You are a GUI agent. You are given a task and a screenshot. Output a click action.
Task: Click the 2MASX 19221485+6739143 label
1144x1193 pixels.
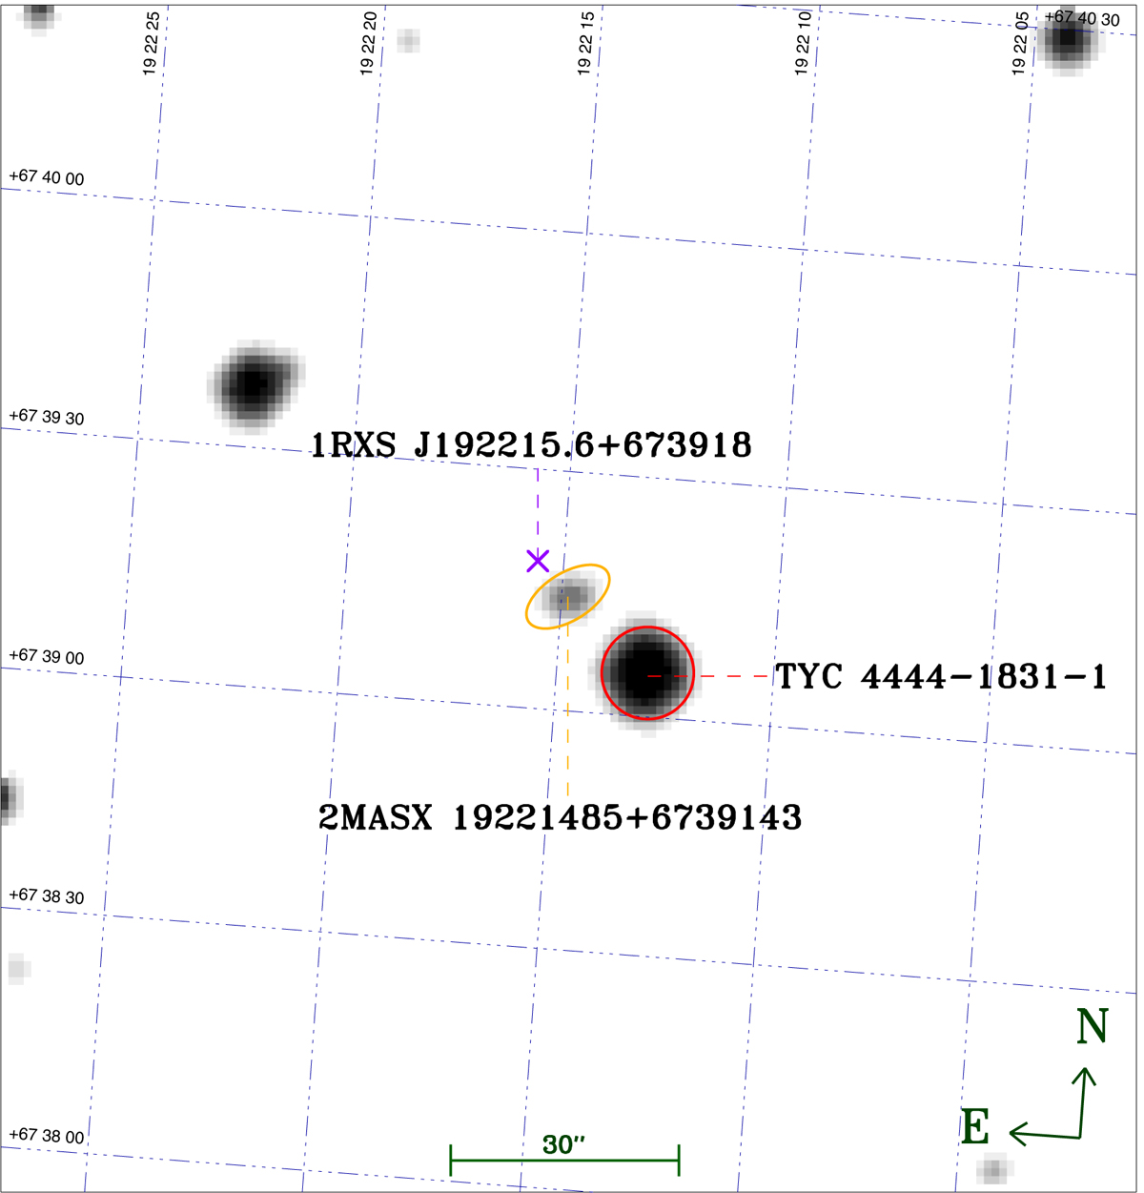560,817
